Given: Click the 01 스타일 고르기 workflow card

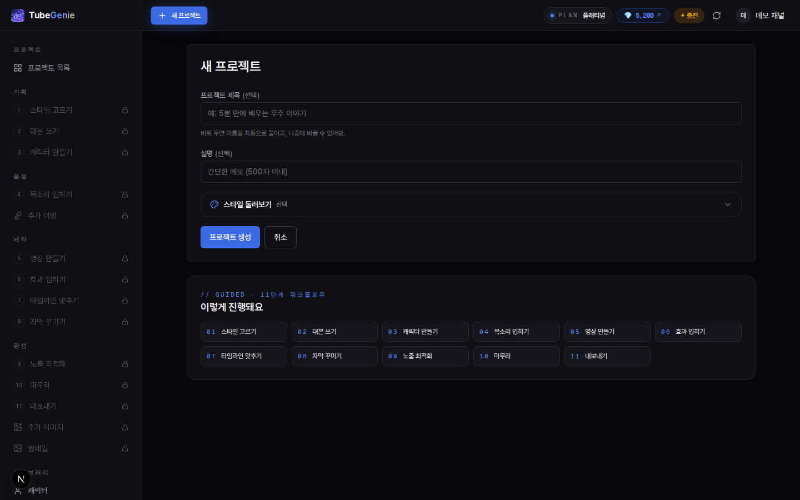Looking at the screenshot, I should click(244, 332).
